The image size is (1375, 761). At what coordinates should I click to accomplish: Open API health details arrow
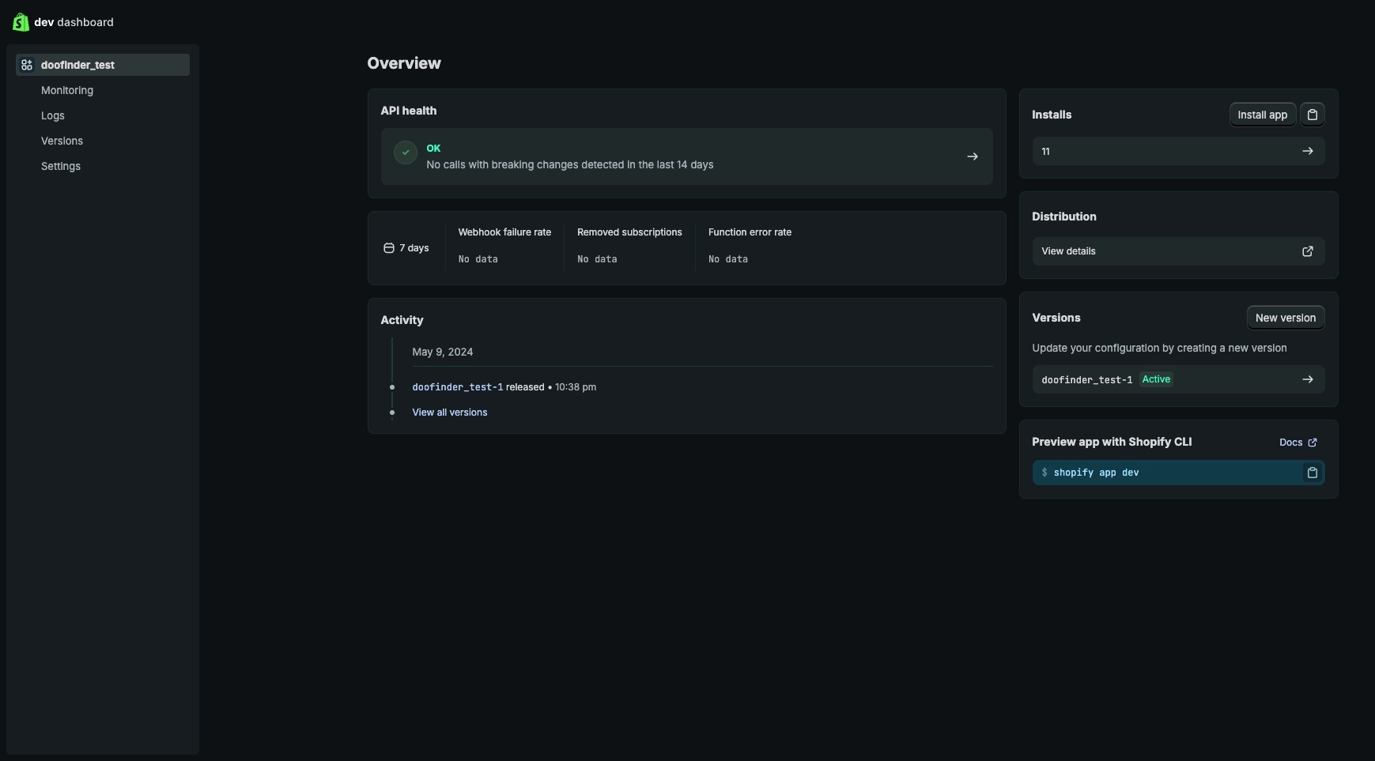click(973, 156)
